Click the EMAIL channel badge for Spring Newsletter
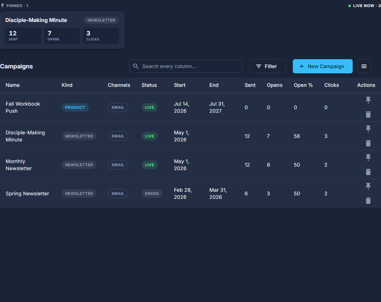381x302 pixels. pyautogui.click(x=118, y=194)
